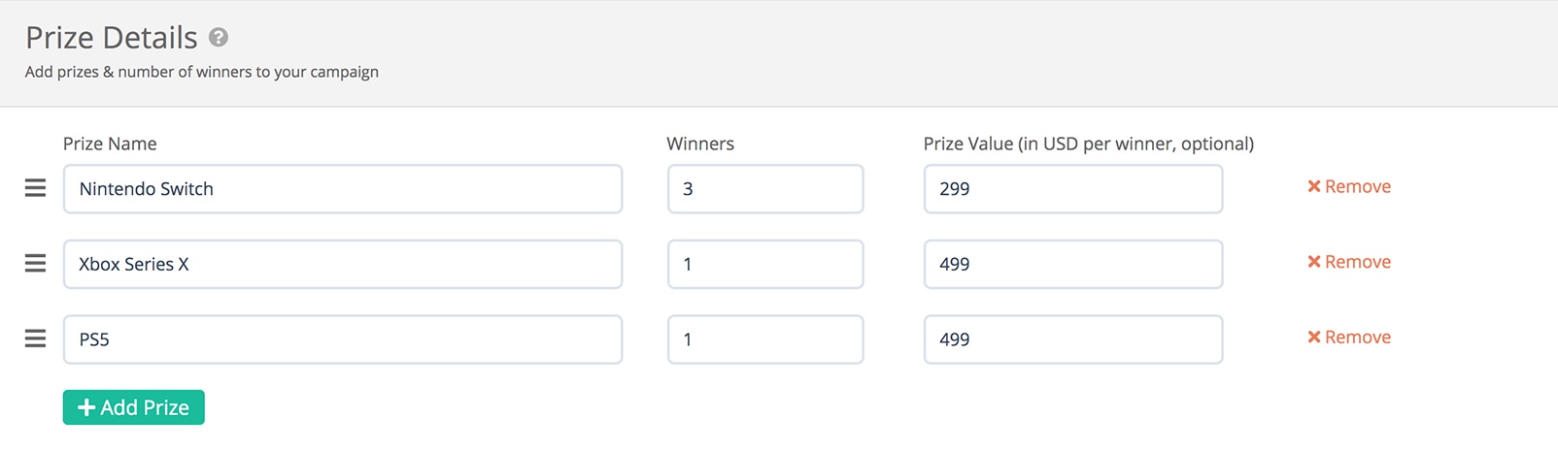Remove the Xbox Series X prize via Remove link
Viewport: 1558px width, 450px height.
(x=1349, y=262)
